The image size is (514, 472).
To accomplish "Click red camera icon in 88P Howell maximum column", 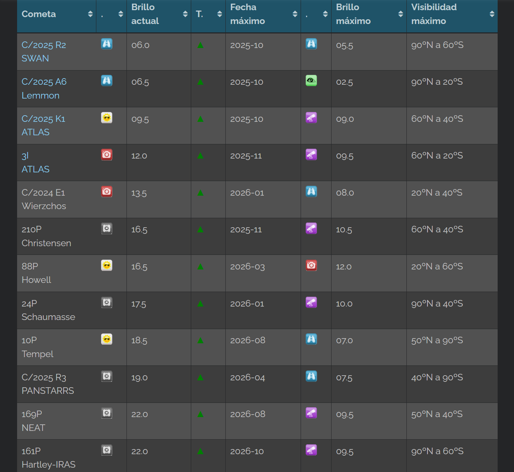I will tap(311, 265).
